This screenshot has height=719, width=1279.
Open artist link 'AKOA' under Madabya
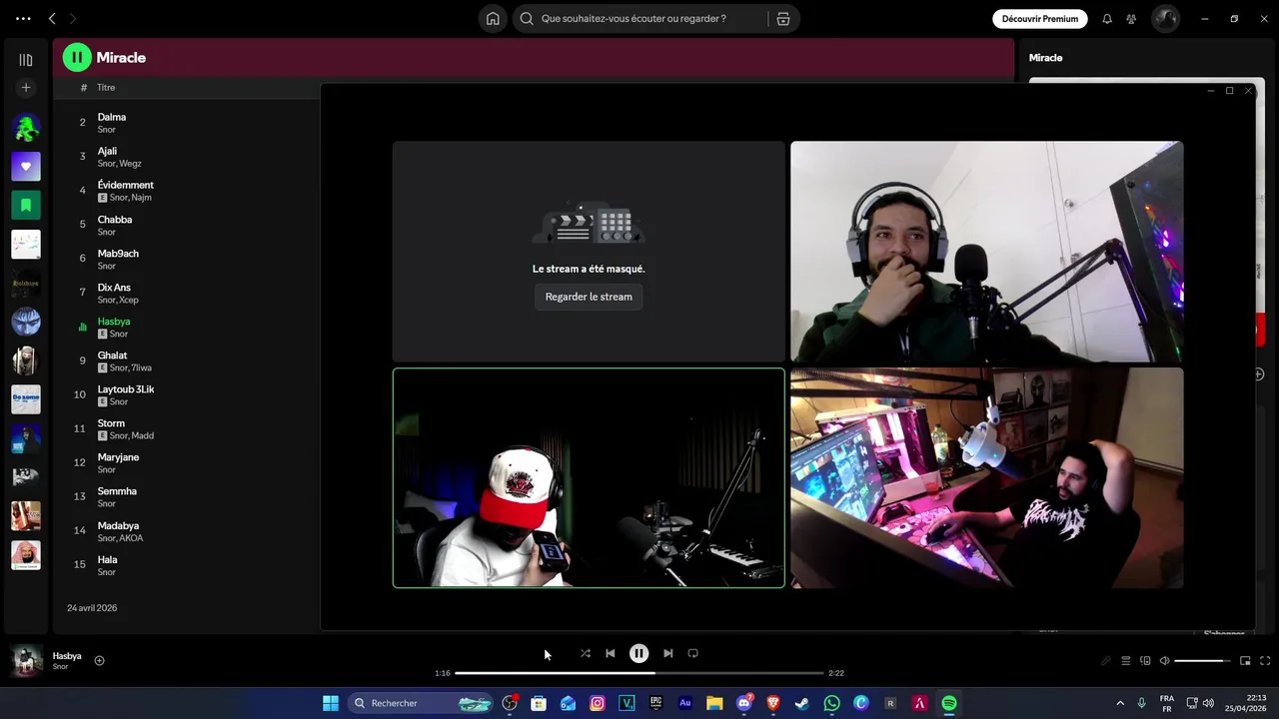click(x=132, y=538)
